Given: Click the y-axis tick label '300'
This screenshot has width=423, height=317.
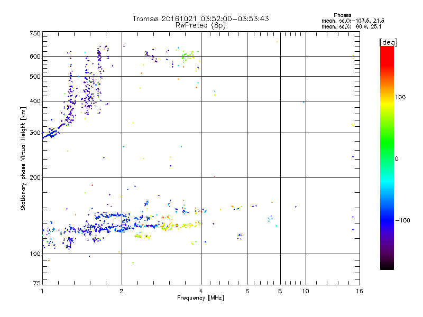Looking at the screenshot, I should click(x=35, y=133).
